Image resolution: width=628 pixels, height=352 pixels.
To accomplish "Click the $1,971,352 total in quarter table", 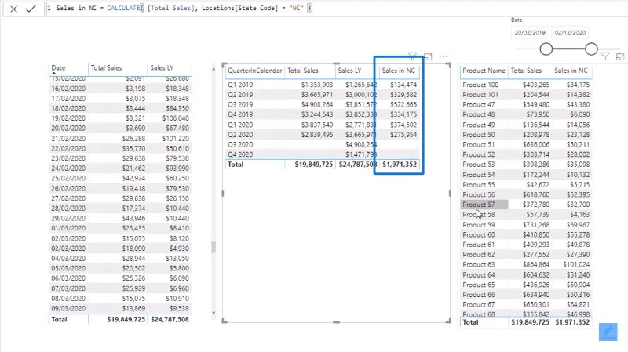I will 400,165.
